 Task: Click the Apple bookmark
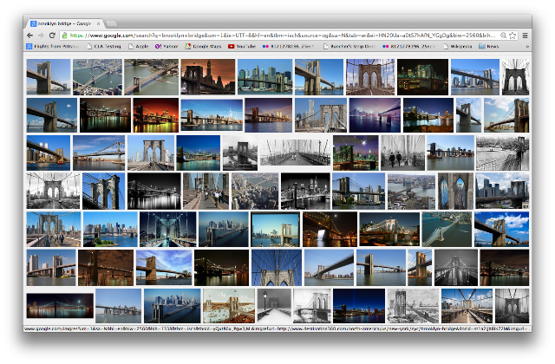139,46
